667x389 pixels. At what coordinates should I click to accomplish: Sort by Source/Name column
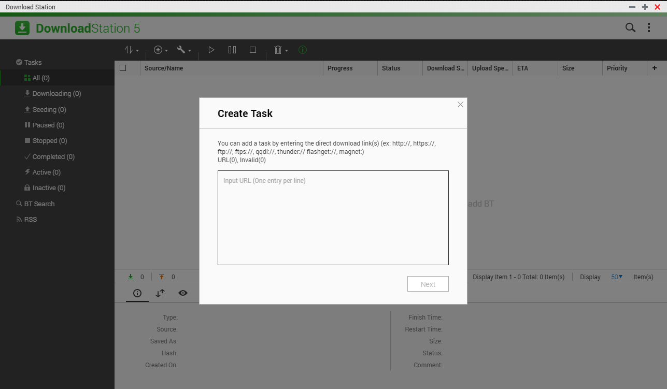pyautogui.click(x=232, y=68)
